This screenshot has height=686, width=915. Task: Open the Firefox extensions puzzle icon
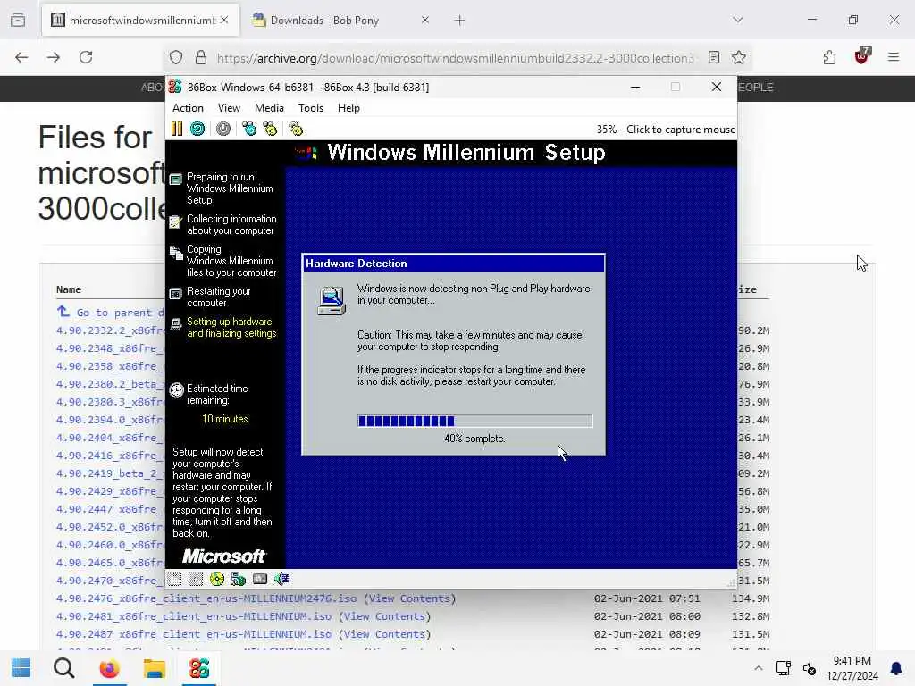829,57
